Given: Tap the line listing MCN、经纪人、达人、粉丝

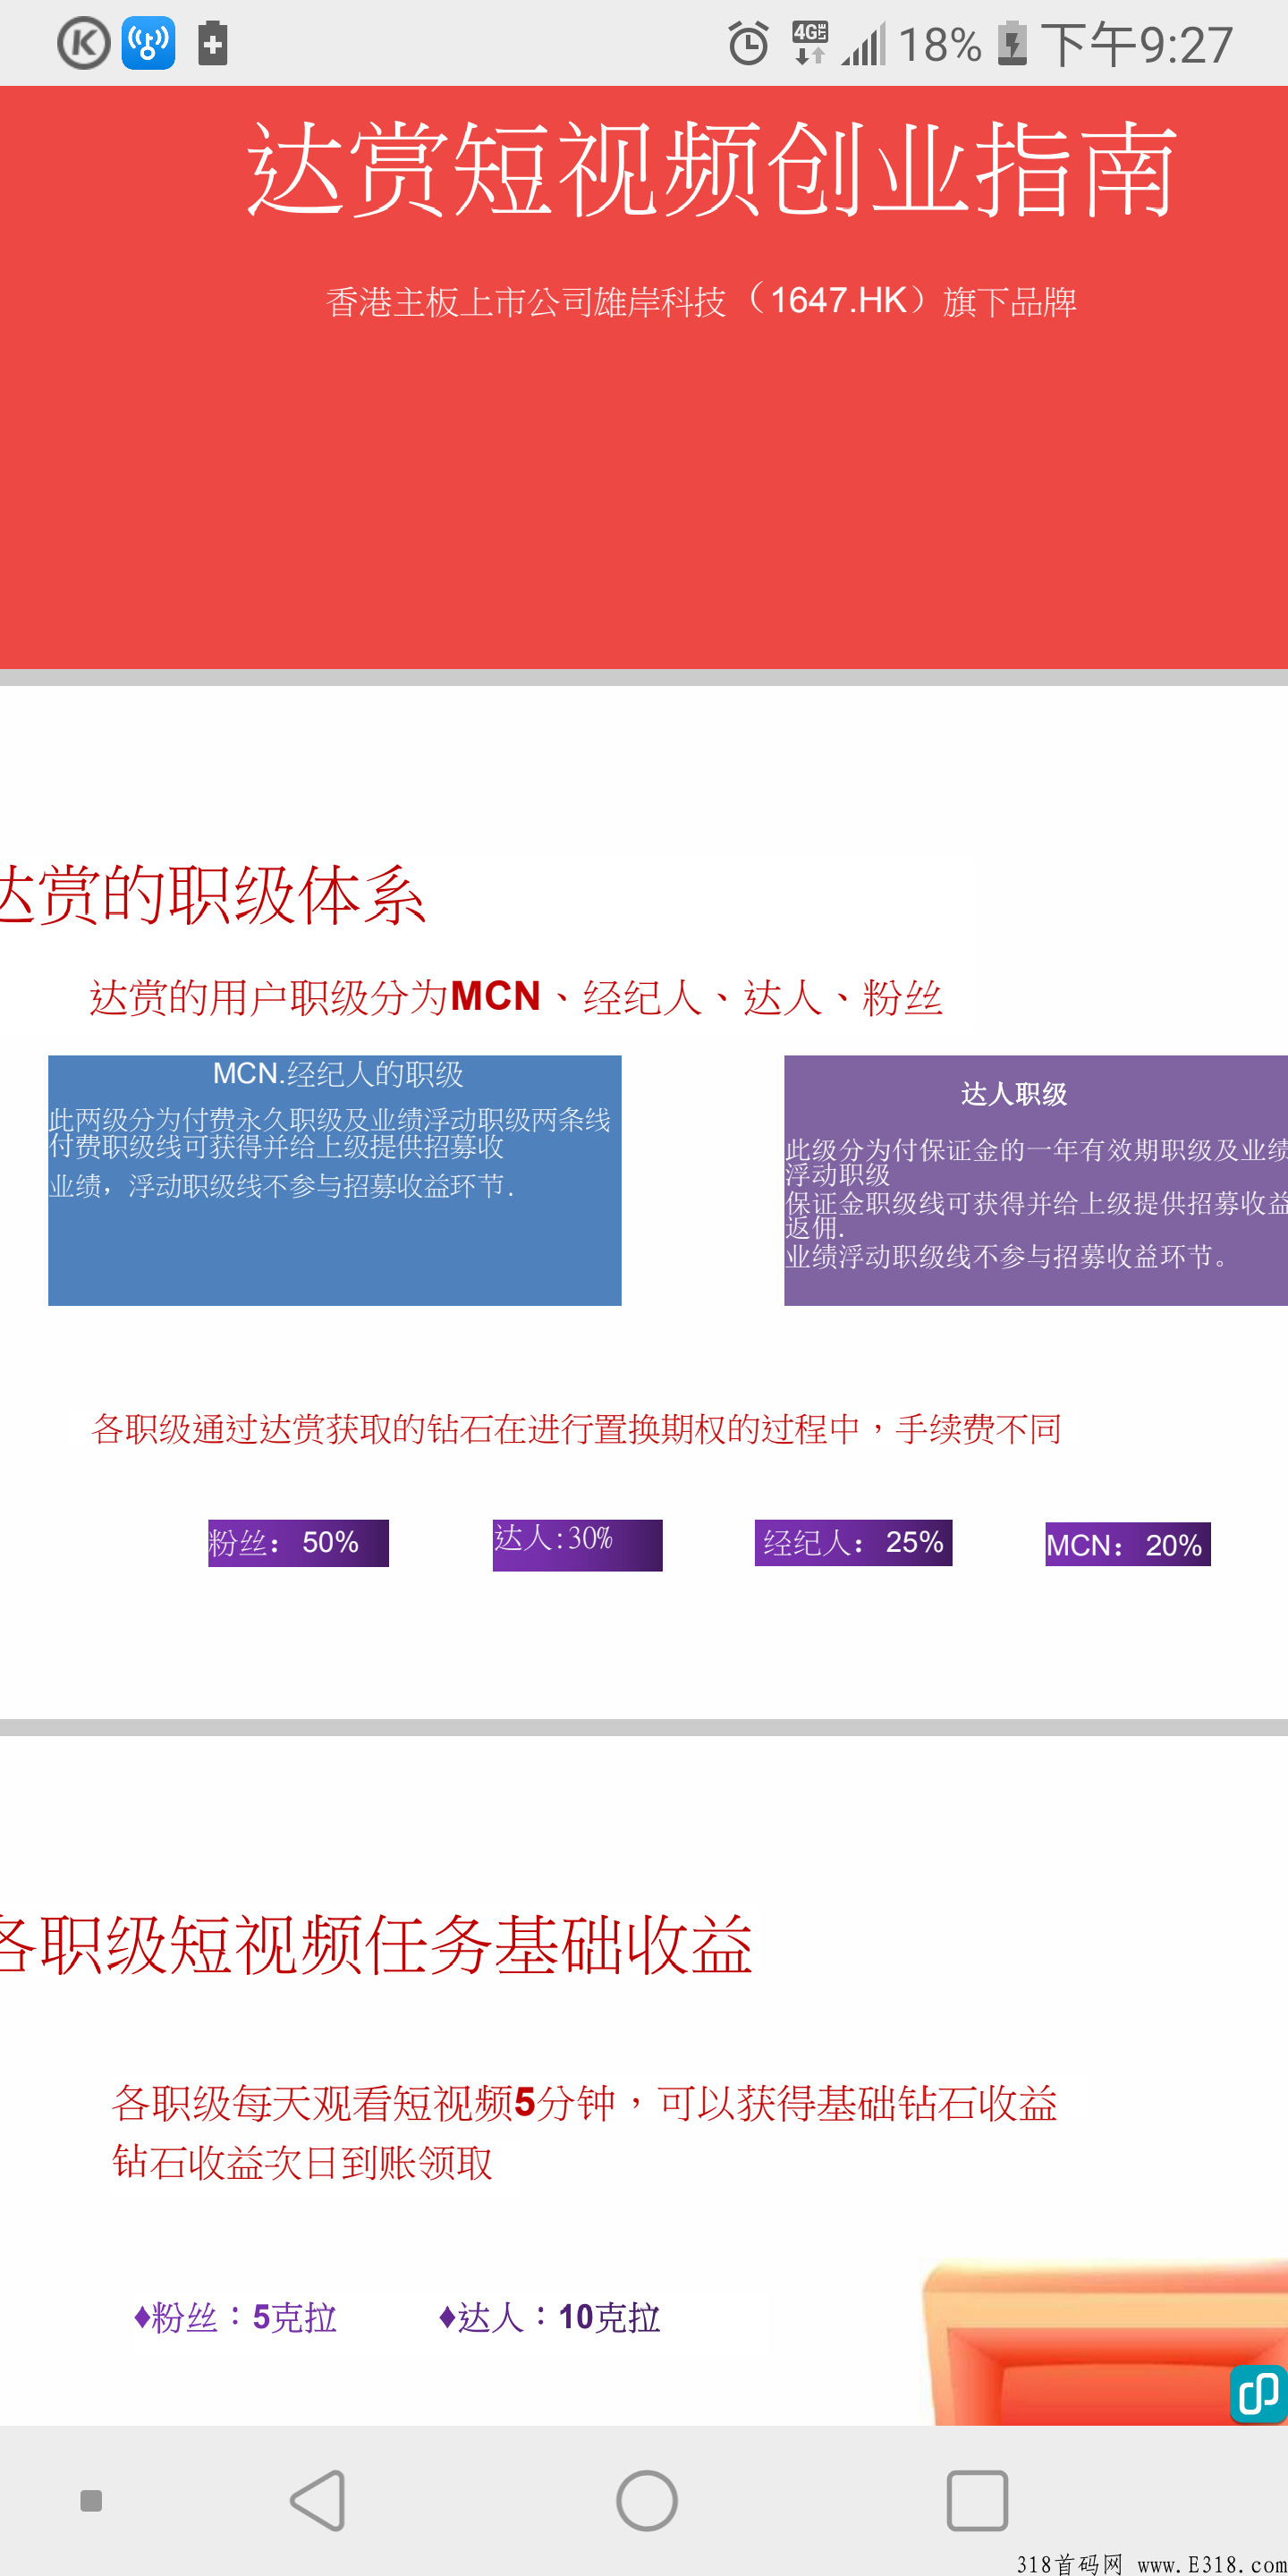Looking at the screenshot, I should coord(516,998).
